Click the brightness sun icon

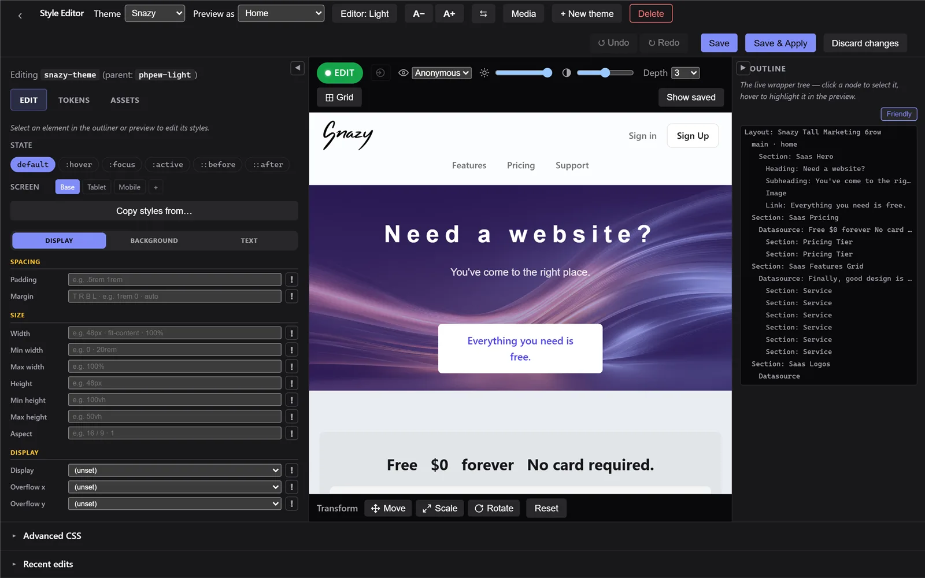click(x=484, y=73)
